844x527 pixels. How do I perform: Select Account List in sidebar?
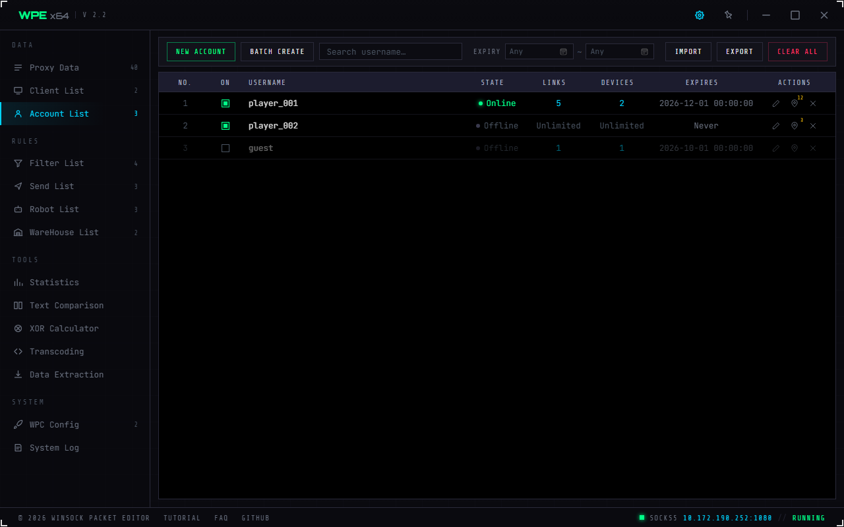[x=75, y=114]
